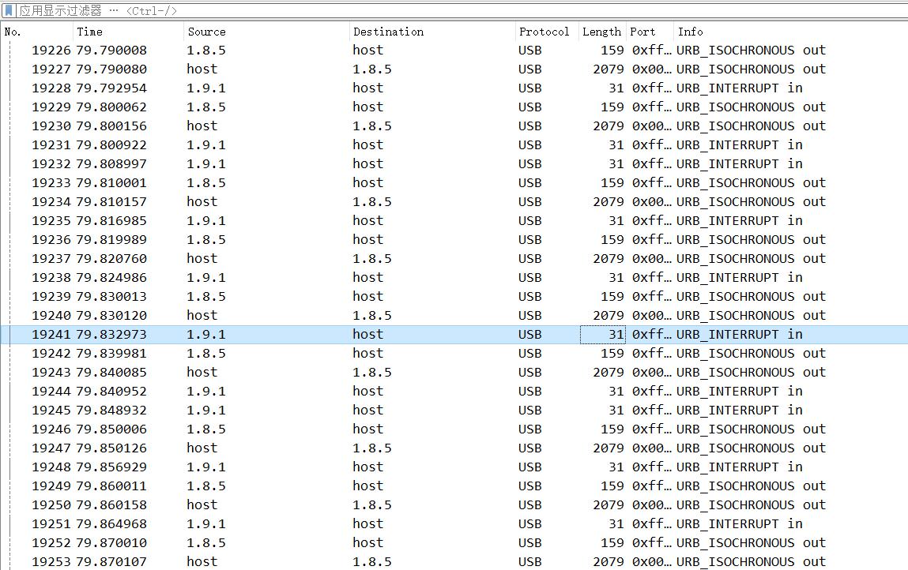Select packet 19253 in the list
This screenshot has width=908, height=570.
[454, 561]
